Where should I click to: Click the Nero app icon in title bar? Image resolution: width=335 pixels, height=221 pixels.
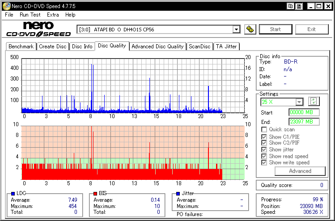pos(6,6)
